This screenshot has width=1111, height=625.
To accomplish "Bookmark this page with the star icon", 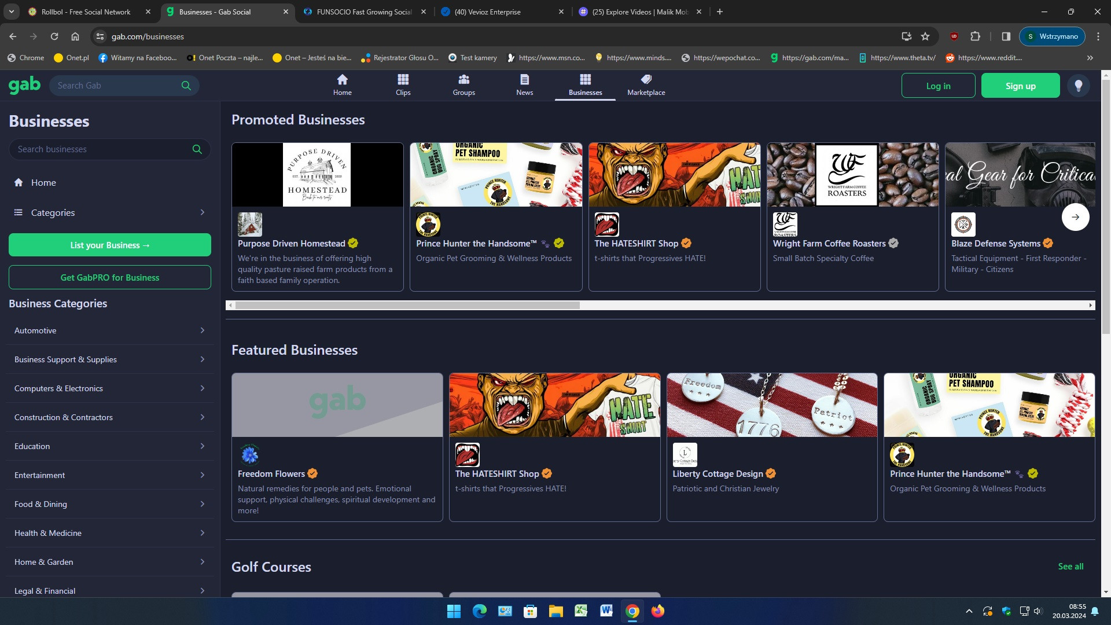I will click(x=925, y=36).
